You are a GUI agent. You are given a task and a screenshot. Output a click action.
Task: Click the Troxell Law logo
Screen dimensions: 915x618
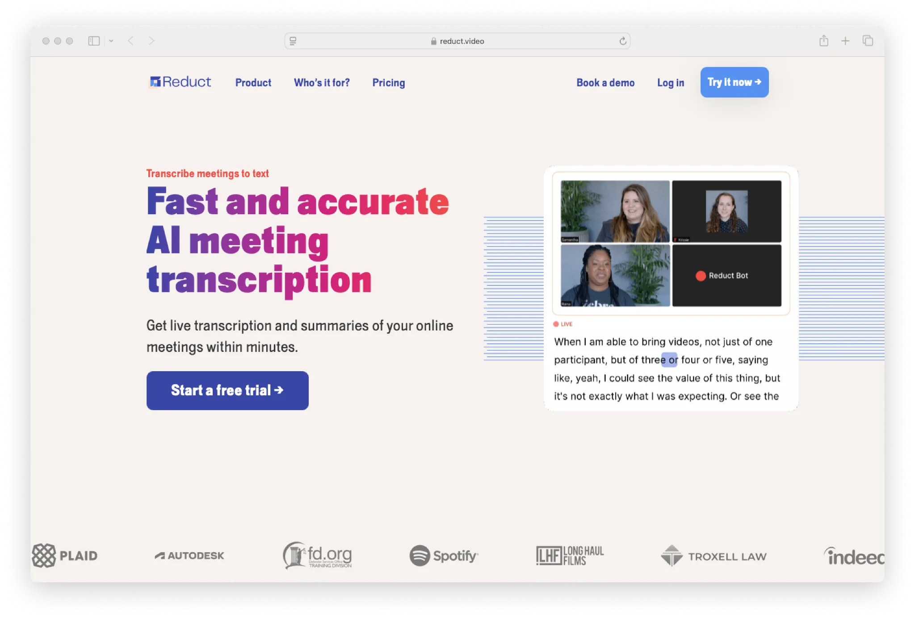(714, 556)
